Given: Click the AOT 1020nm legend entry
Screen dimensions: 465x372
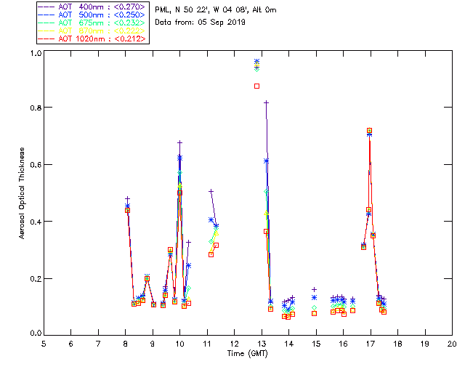Looking at the screenshot, I should point(92,39).
